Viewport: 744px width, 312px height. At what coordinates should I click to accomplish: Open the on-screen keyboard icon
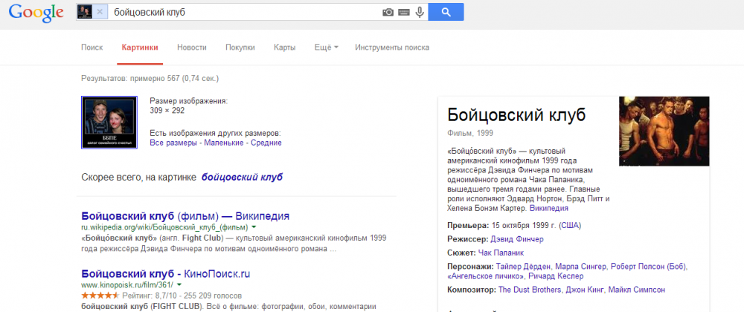pos(404,13)
